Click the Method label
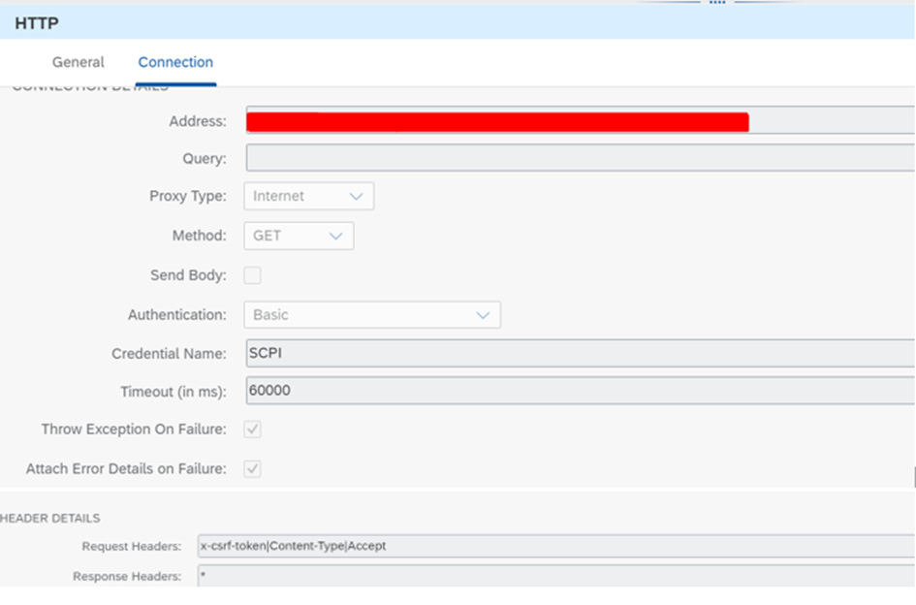The height and width of the screenshot is (605, 916). pyautogui.click(x=200, y=236)
